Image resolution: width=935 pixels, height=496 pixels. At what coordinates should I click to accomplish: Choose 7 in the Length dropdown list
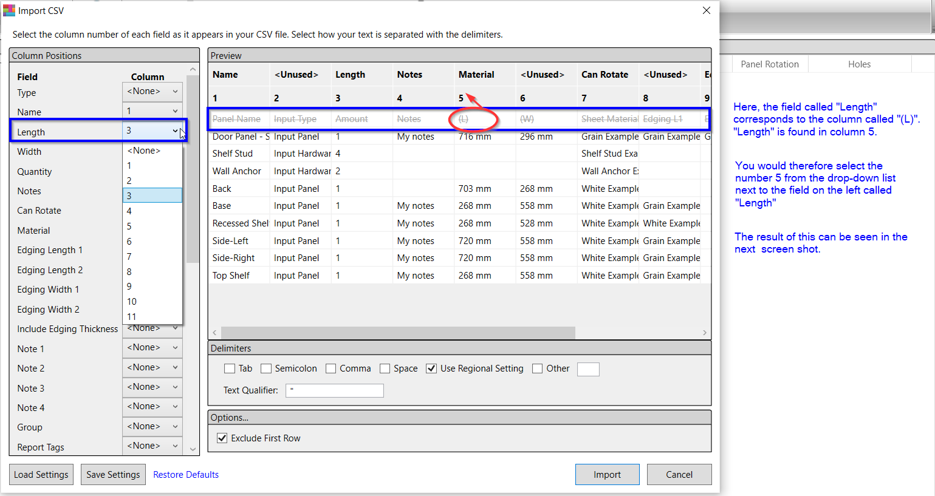[x=152, y=256]
